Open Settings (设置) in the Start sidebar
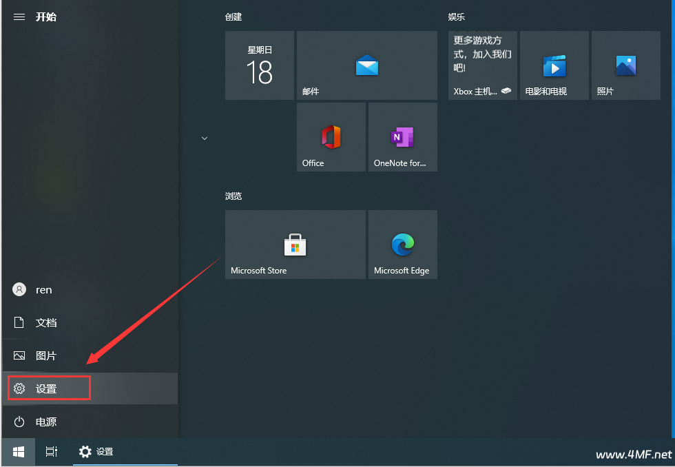 tap(45, 388)
